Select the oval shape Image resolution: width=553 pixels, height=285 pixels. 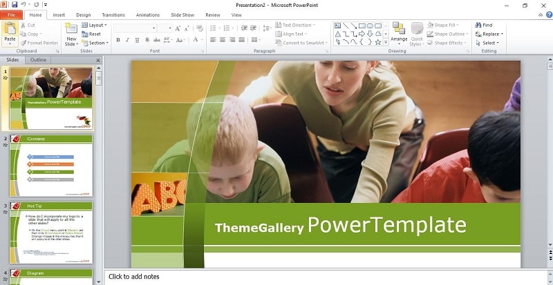click(370, 26)
